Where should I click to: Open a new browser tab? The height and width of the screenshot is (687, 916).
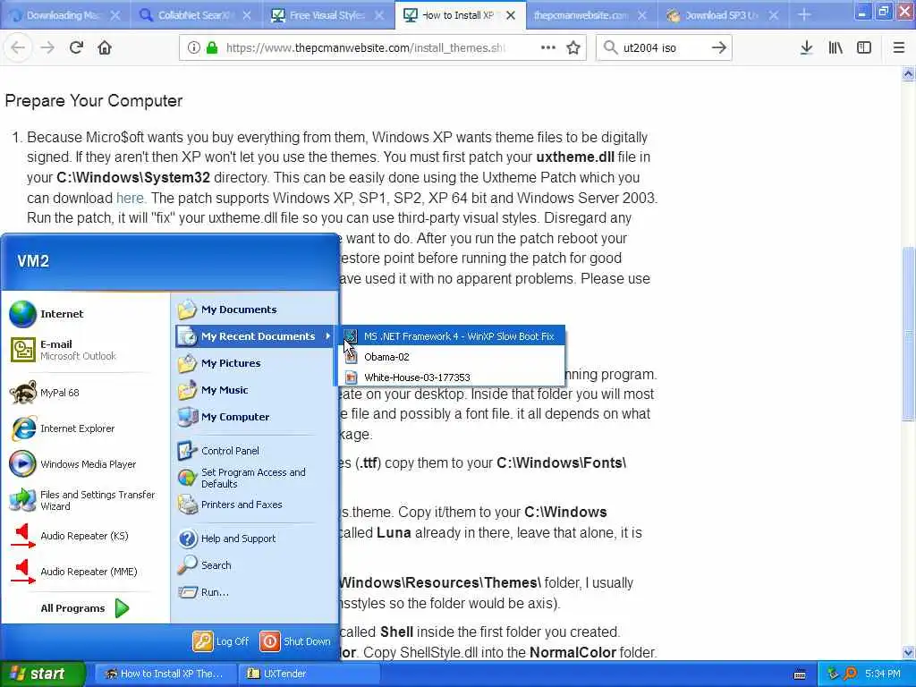click(804, 15)
